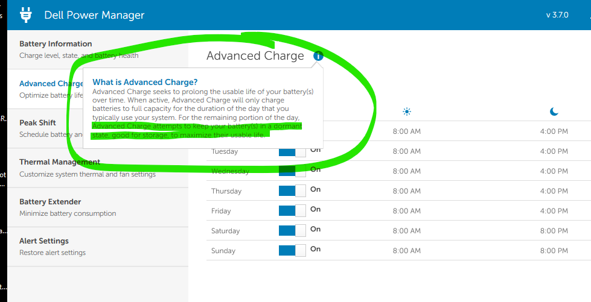
Task: Click the 4:00 PM end time for Wednesday
Action: pos(554,171)
